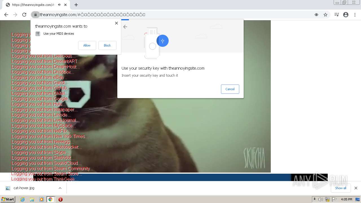The height and width of the screenshot is (203, 361).
Task: Click the back arrow in security key dialog
Action: [x=125, y=27]
